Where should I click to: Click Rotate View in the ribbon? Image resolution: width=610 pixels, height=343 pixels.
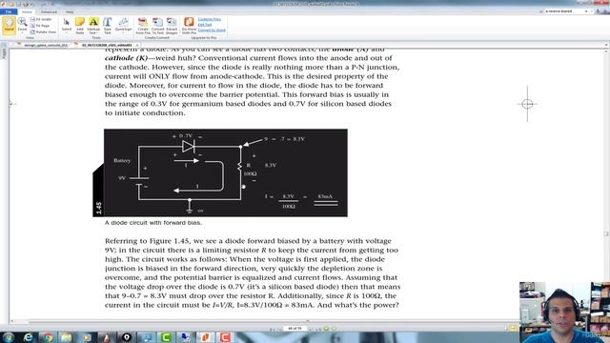[43, 31]
